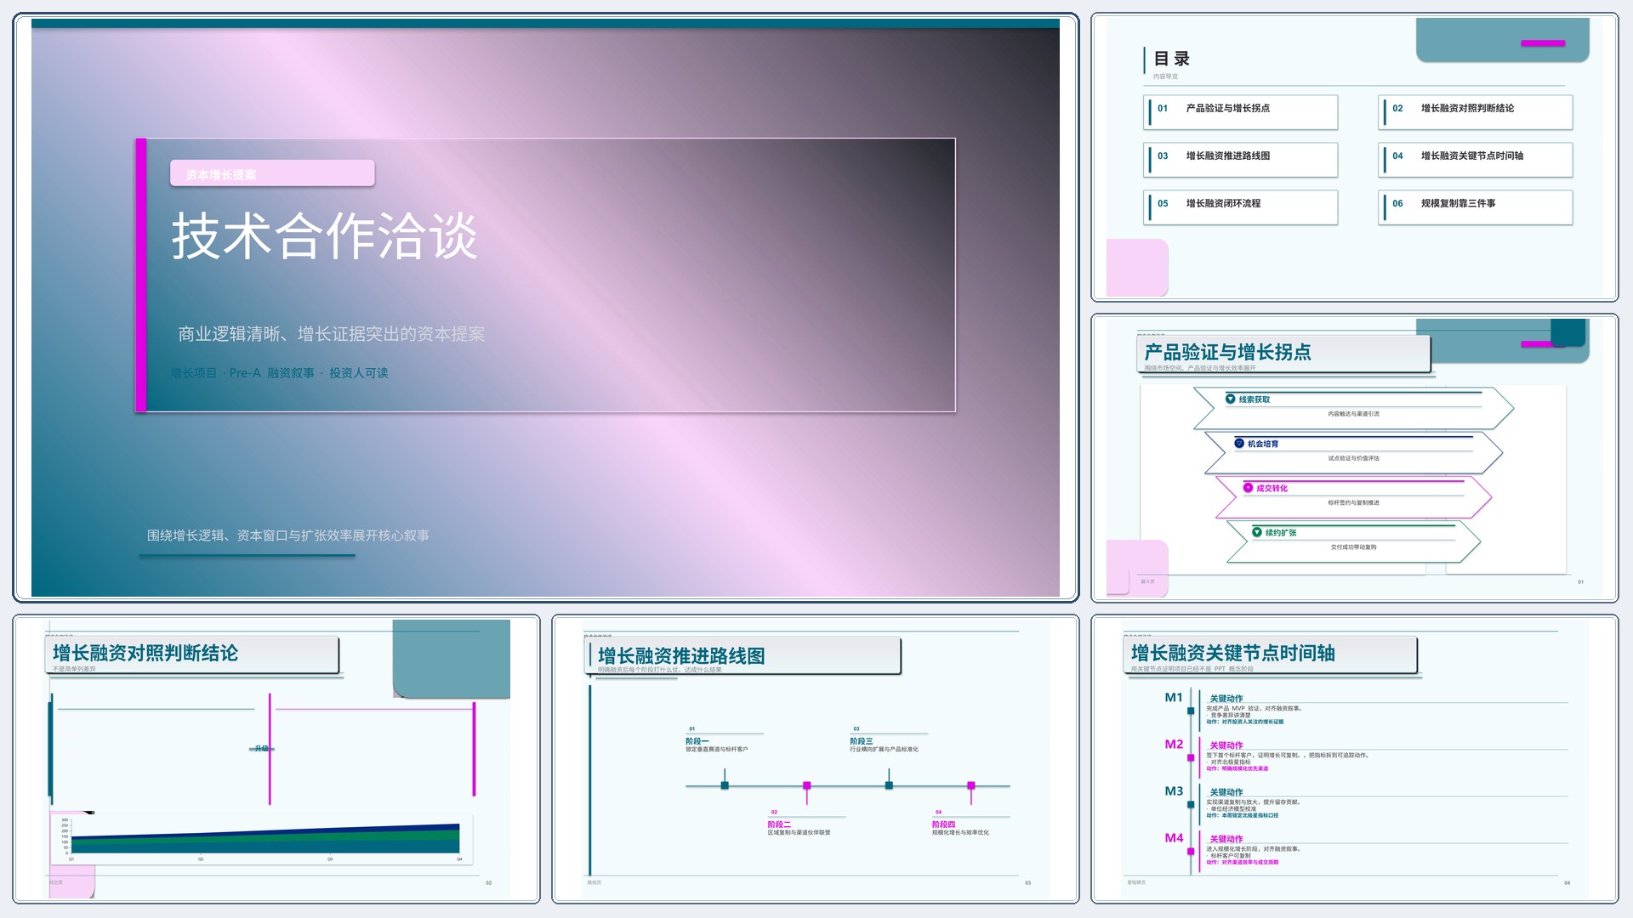Click contents entry 05 增长融资闭环流程
1633x918 pixels.
pyautogui.click(x=1240, y=207)
